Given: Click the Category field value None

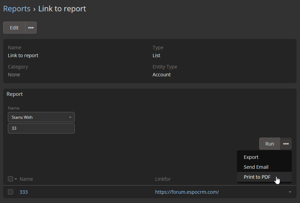Looking at the screenshot, I should point(14,75).
